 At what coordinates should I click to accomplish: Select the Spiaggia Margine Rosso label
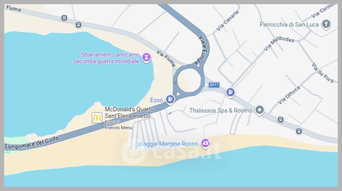pos(166,144)
